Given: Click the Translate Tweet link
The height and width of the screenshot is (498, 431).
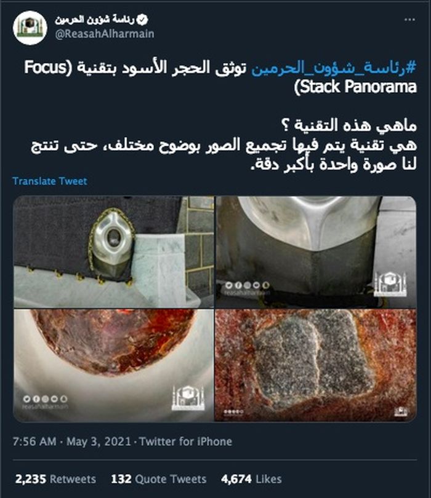Looking at the screenshot, I should pos(50,181).
